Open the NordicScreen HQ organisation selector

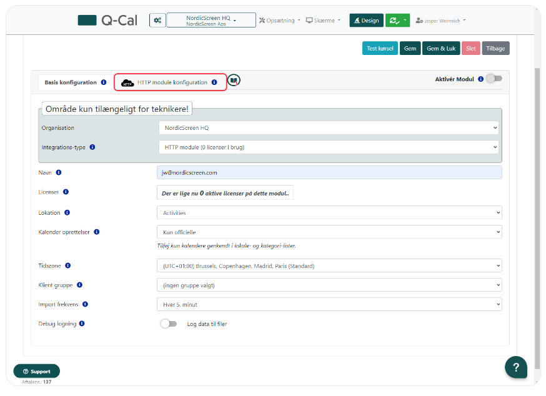tap(211, 20)
